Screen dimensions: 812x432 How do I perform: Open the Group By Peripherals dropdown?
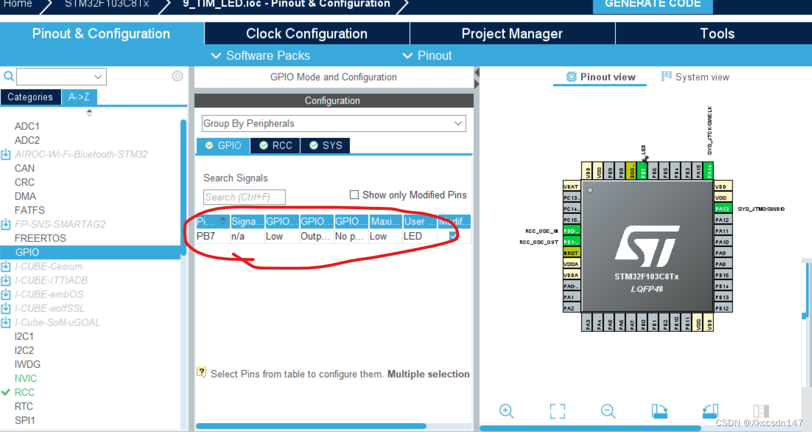point(334,123)
